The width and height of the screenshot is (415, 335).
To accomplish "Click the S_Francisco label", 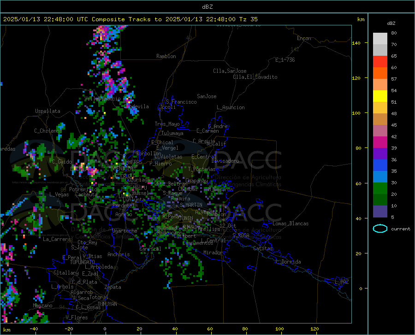I will pyautogui.click(x=181, y=102).
